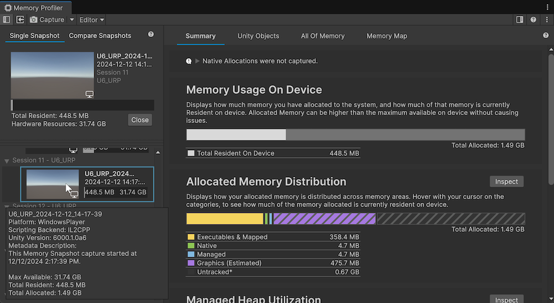Click the '358.4 MB' value
554x303 pixels.
[344, 237]
